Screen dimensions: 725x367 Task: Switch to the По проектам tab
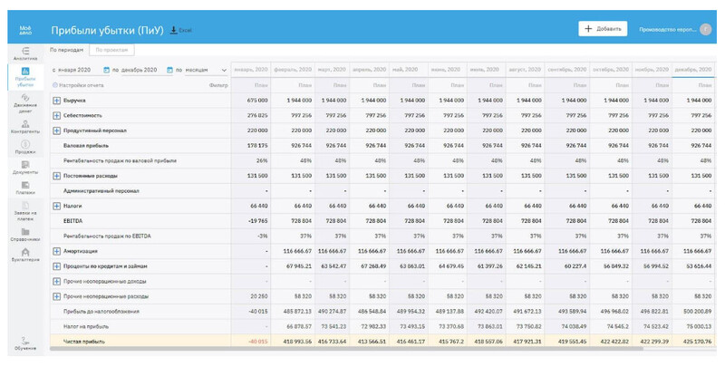click(111, 50)
